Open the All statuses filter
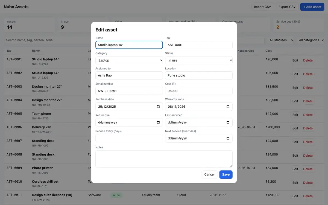Image resolution: width=328 pixels, height=205 pixels. (x=281, y=40)
